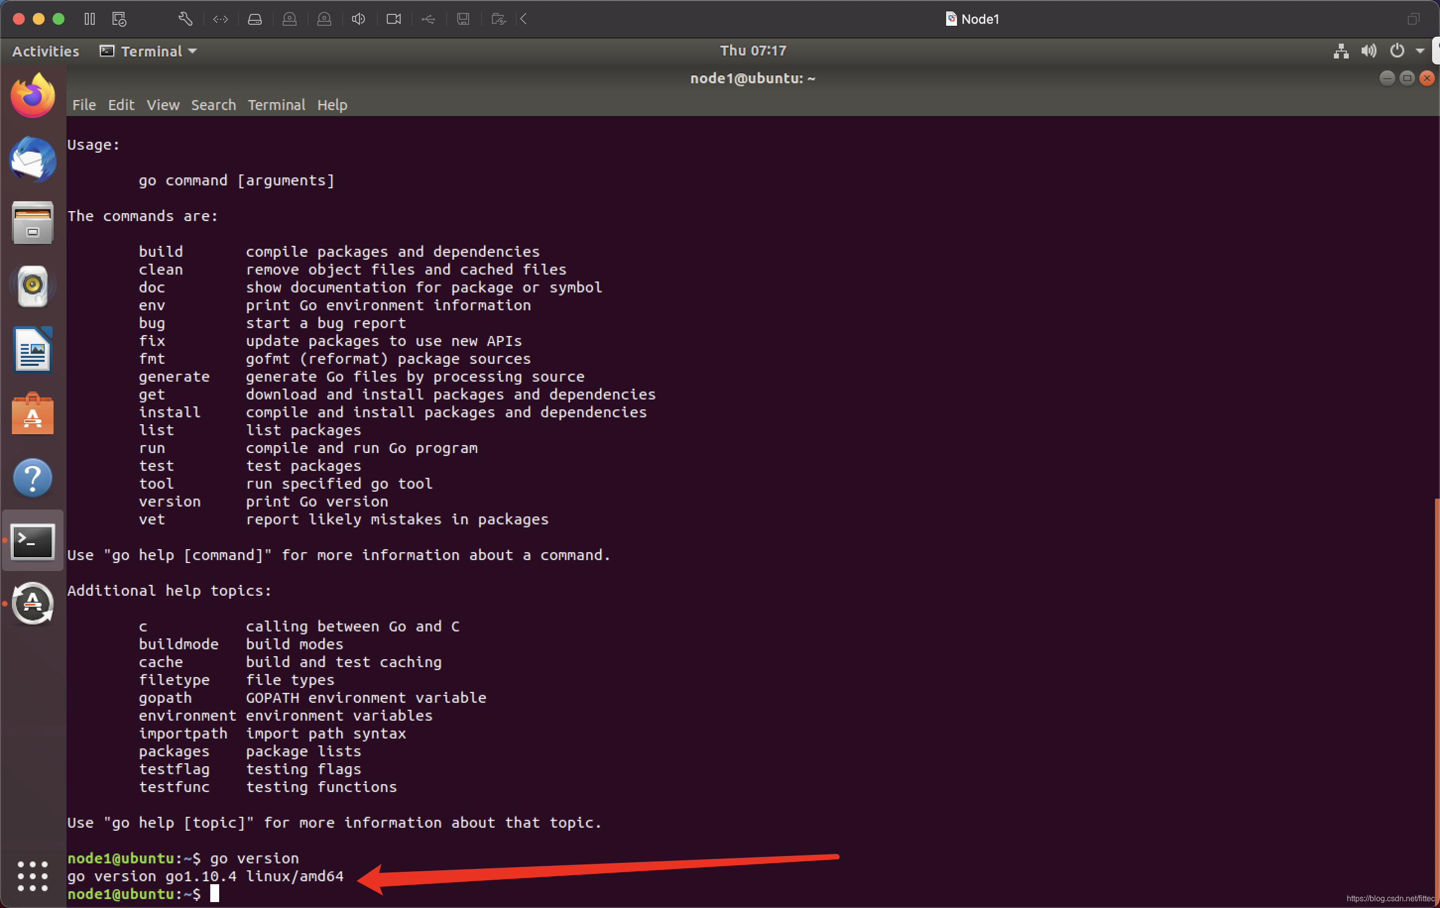This screenshot has width=1440, height=908.
Task: Click the 'build' command row
Action: 339,252
